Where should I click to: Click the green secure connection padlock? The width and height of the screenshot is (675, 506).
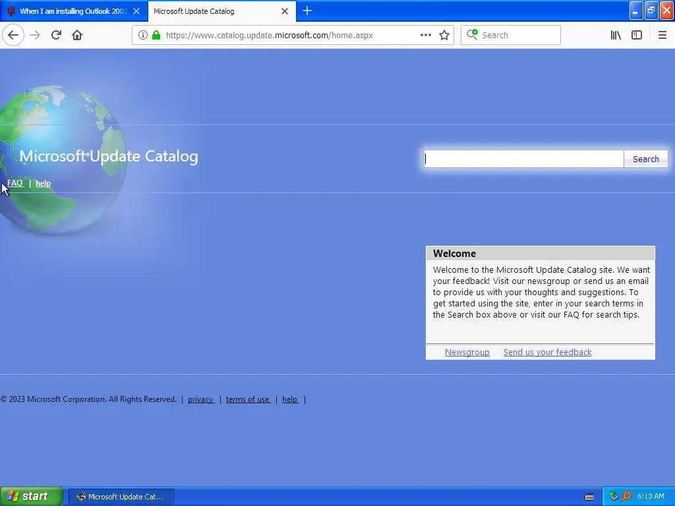point(156,35)
